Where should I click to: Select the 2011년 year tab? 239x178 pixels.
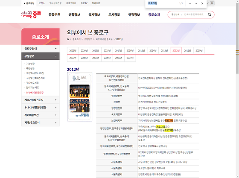188,51
